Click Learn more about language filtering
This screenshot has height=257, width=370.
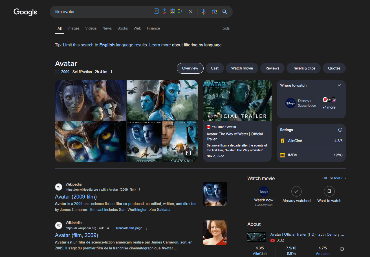(x=160, y=45)
